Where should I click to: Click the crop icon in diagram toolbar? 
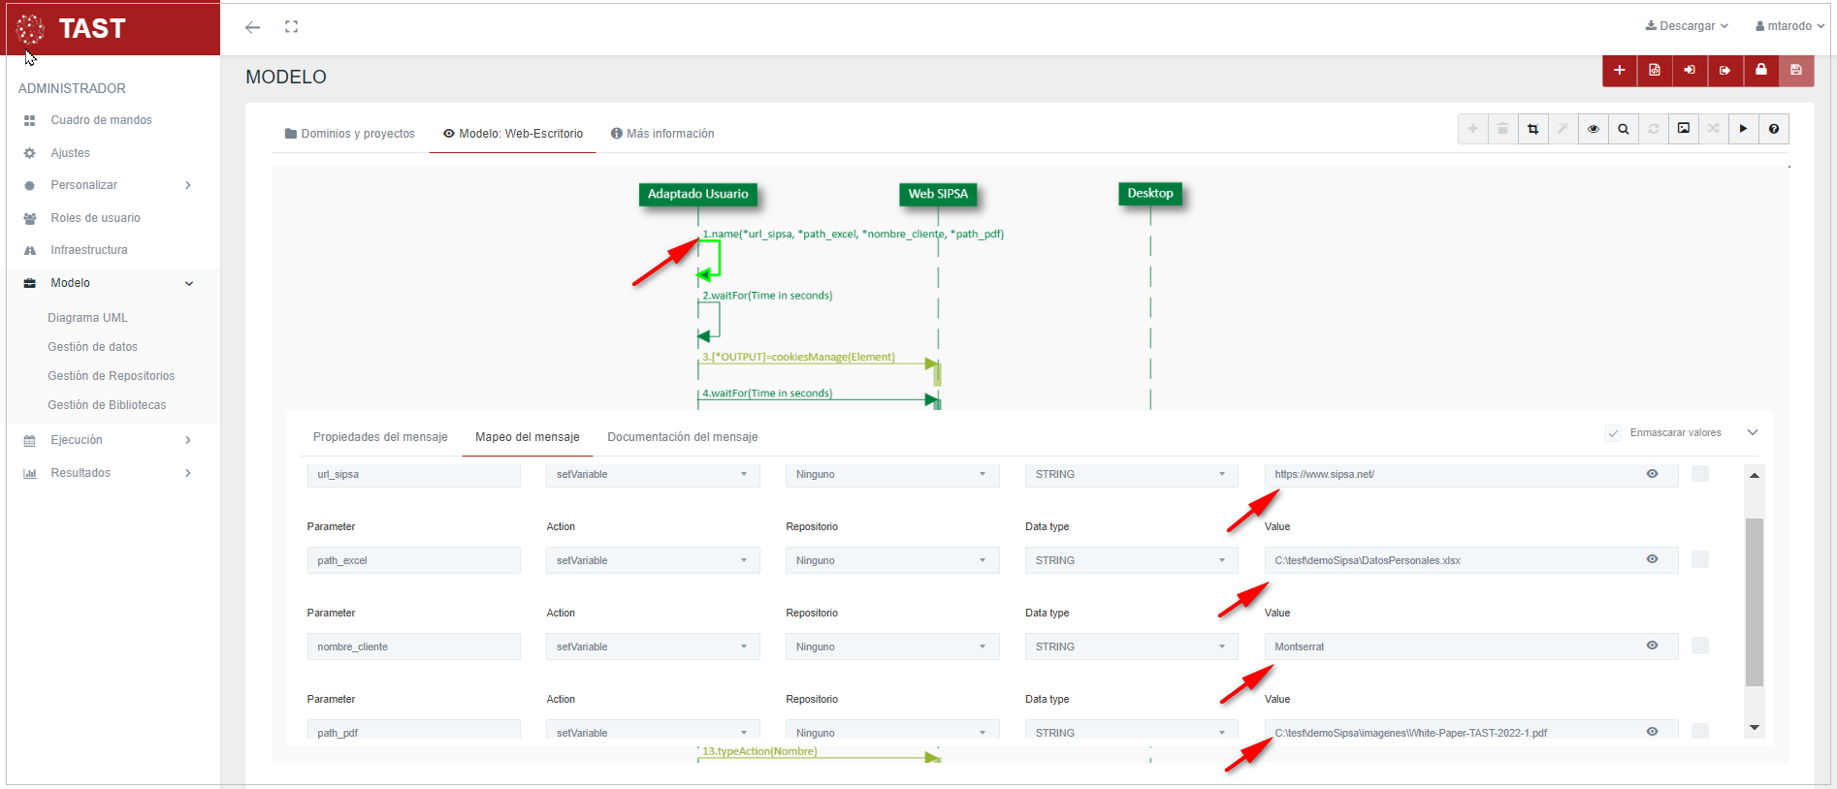pos(1532,129)
